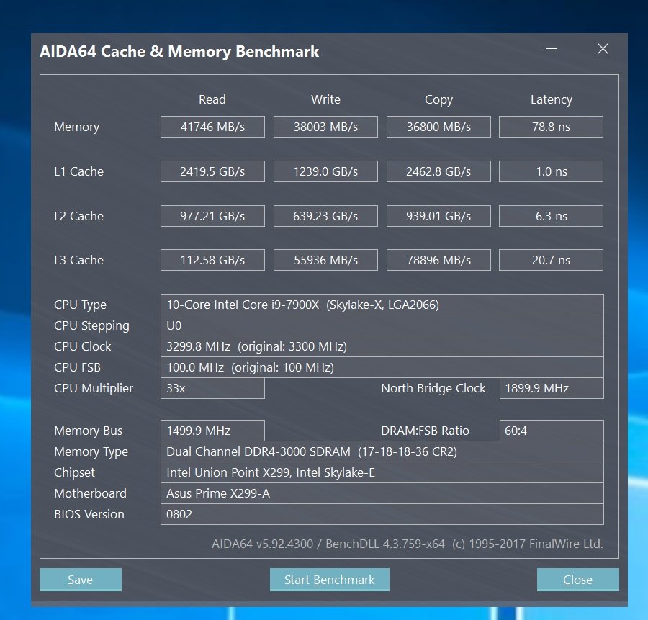
Task: Click the Write column header
Action: coord(325,99)
